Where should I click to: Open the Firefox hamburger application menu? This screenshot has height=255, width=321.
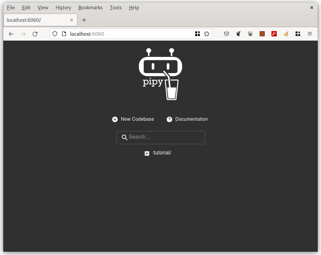[x=309, y=33]
